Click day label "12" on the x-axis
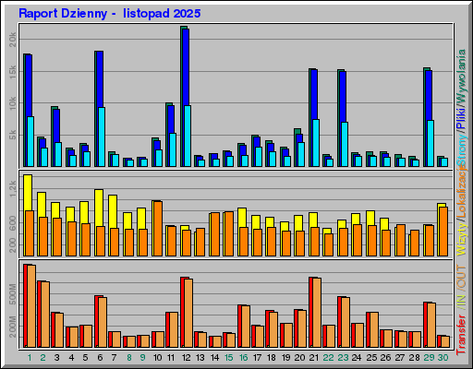The image size is (473, 369). pyautogui.click(x=186, y=358)
